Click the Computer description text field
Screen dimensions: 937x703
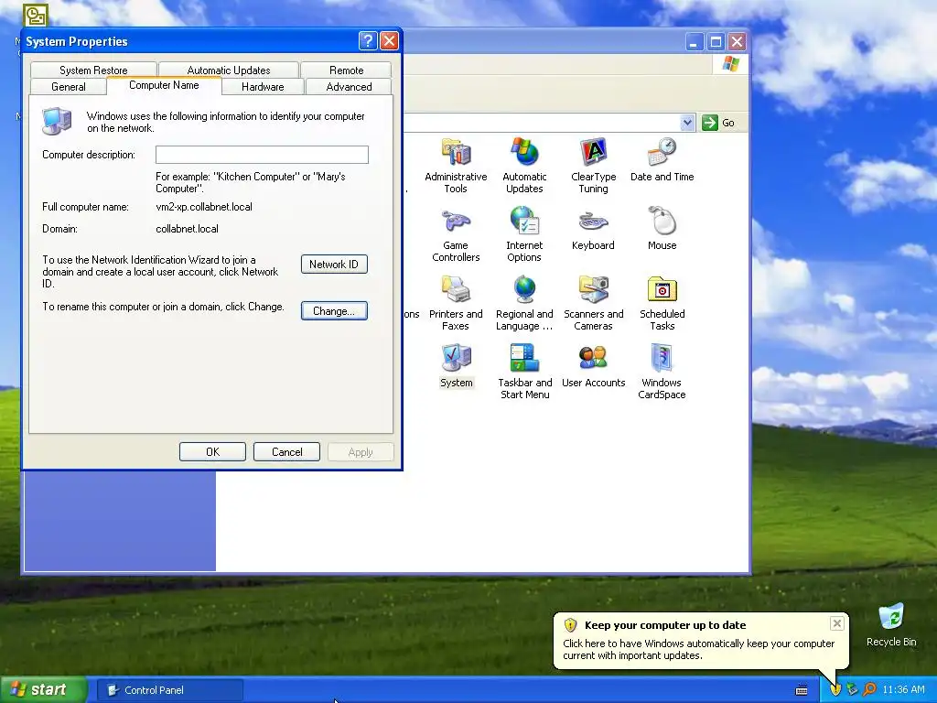tap(262, 155)
